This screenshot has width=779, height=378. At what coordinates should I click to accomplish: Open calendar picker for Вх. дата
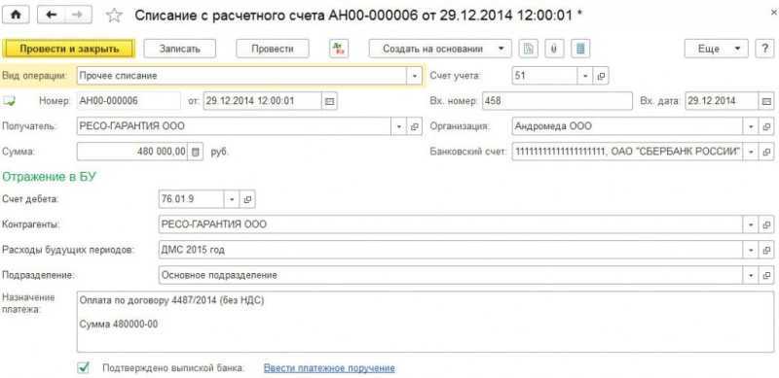tap(766, 101)
